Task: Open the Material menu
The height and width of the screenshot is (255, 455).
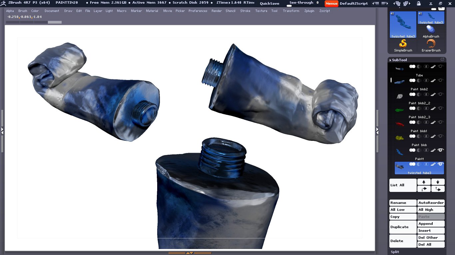Action: pos(152,11)
